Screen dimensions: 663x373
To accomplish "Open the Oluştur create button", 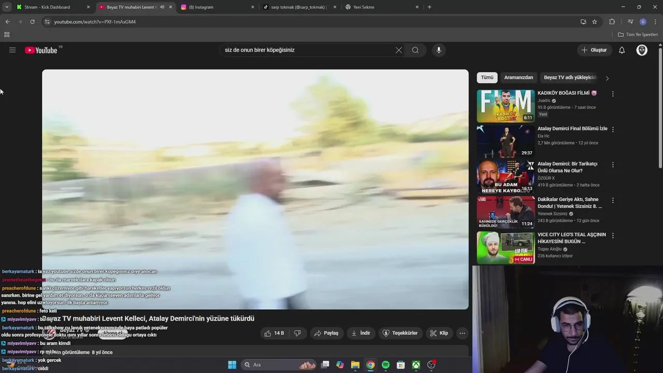I will [594, 50].
